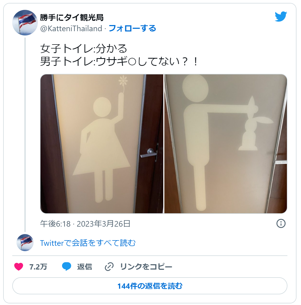Image resolution: width=301 pixels, height=305 pixels.
Task: Click the リンクをコピー label
Action: tap(146, 267)
